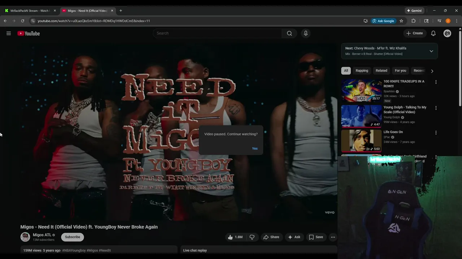Open media controls icon in toolbar

point(439,21)
